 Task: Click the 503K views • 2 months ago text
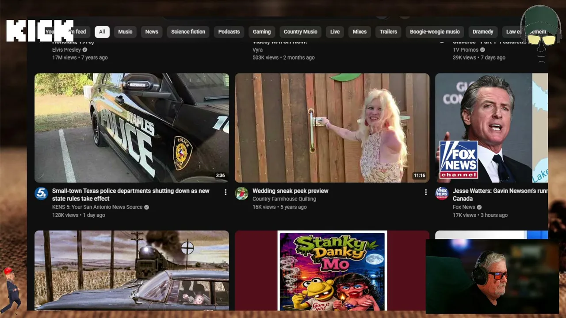pyautogui.click(x=283, y=57)
